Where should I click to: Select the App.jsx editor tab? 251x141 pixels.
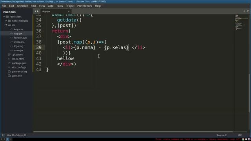[55, 11]
